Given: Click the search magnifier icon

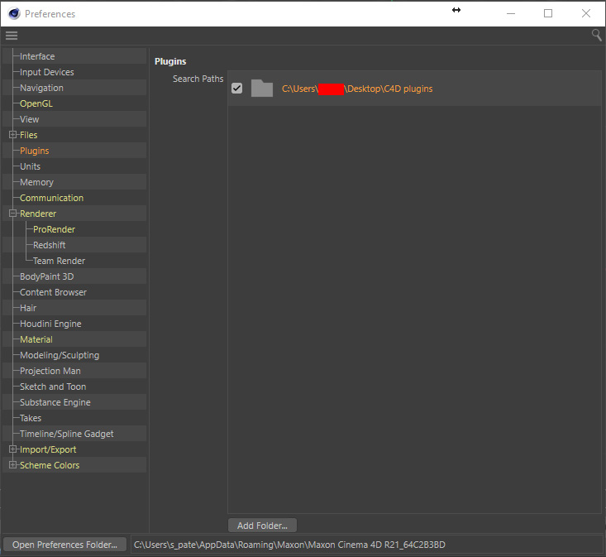Looking at the screenshot, I should pyautogui.click(x=597, y=35).
